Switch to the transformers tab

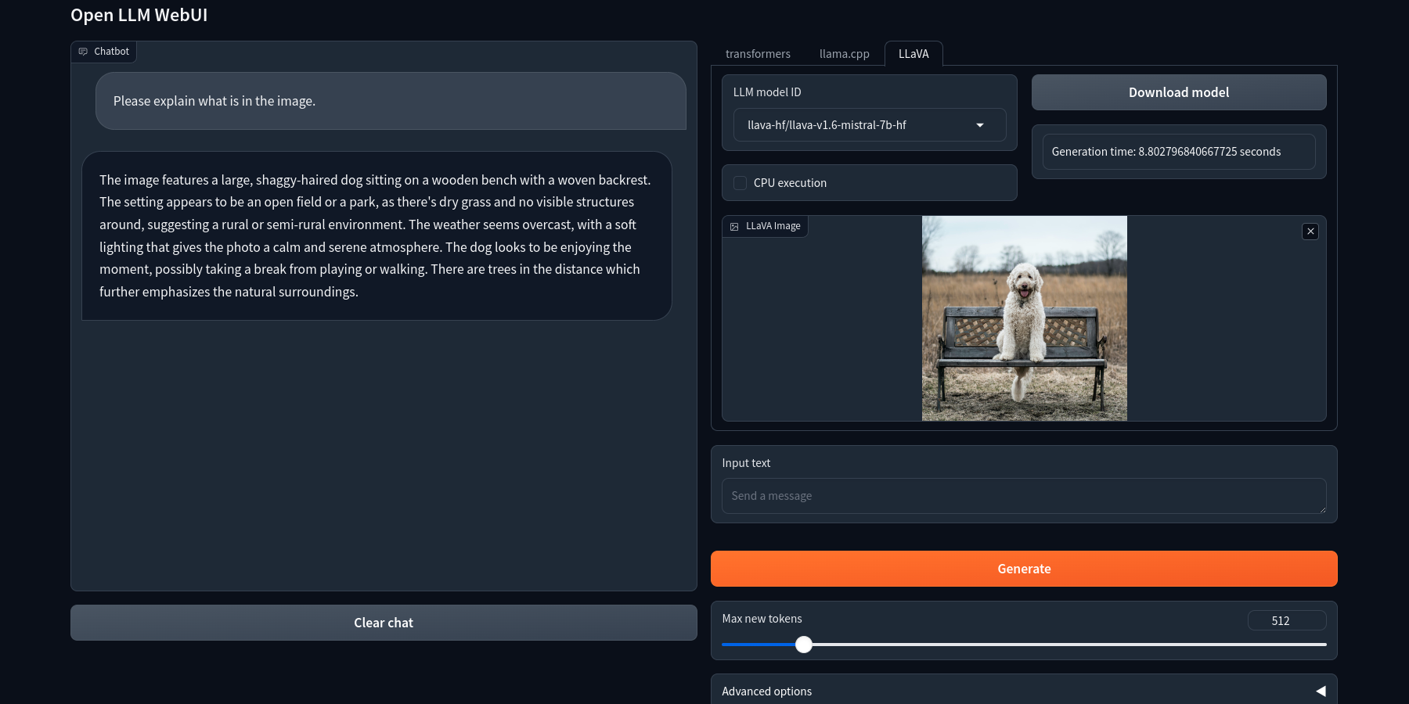(x=757, y=53)
